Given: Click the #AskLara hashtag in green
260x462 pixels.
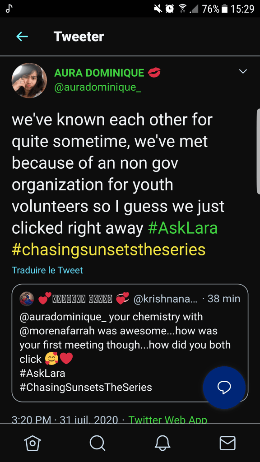Looking at the screenshot, I should [x=183, y=228].
